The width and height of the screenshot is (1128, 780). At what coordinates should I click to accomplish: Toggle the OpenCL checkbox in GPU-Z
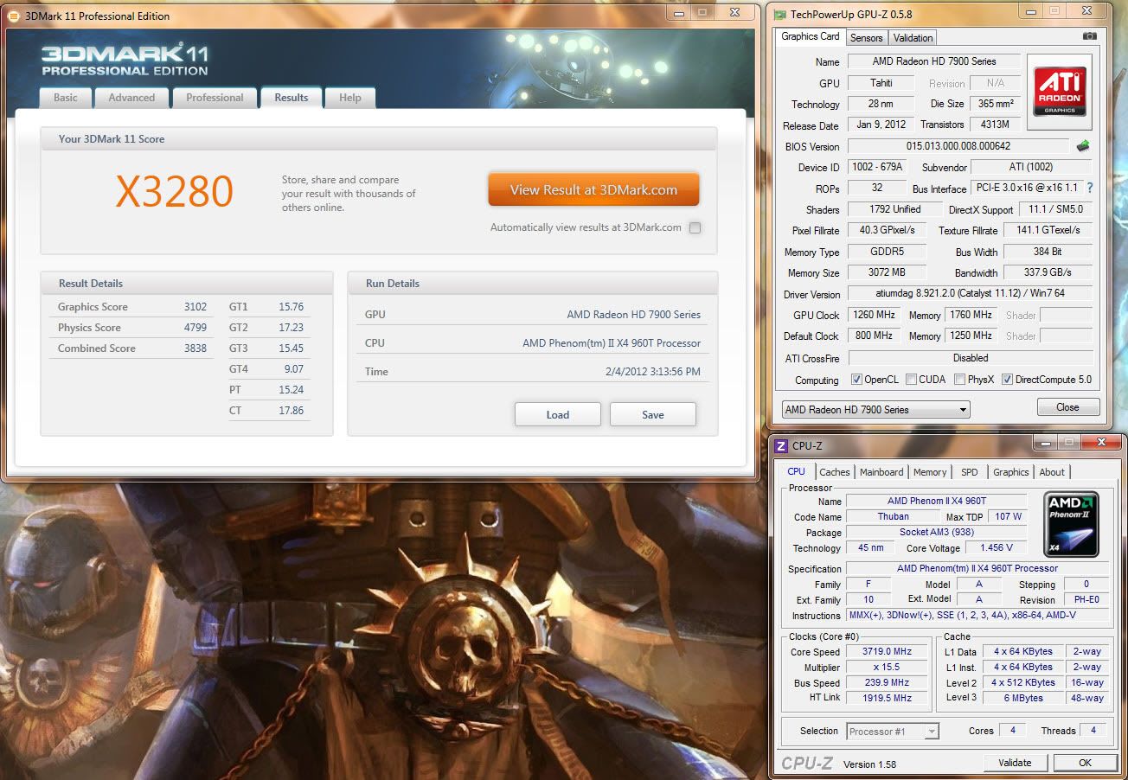[856, 380]
